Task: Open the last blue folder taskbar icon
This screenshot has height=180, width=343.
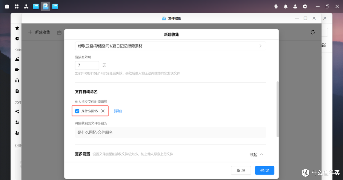Action: [x=55, y=7]
